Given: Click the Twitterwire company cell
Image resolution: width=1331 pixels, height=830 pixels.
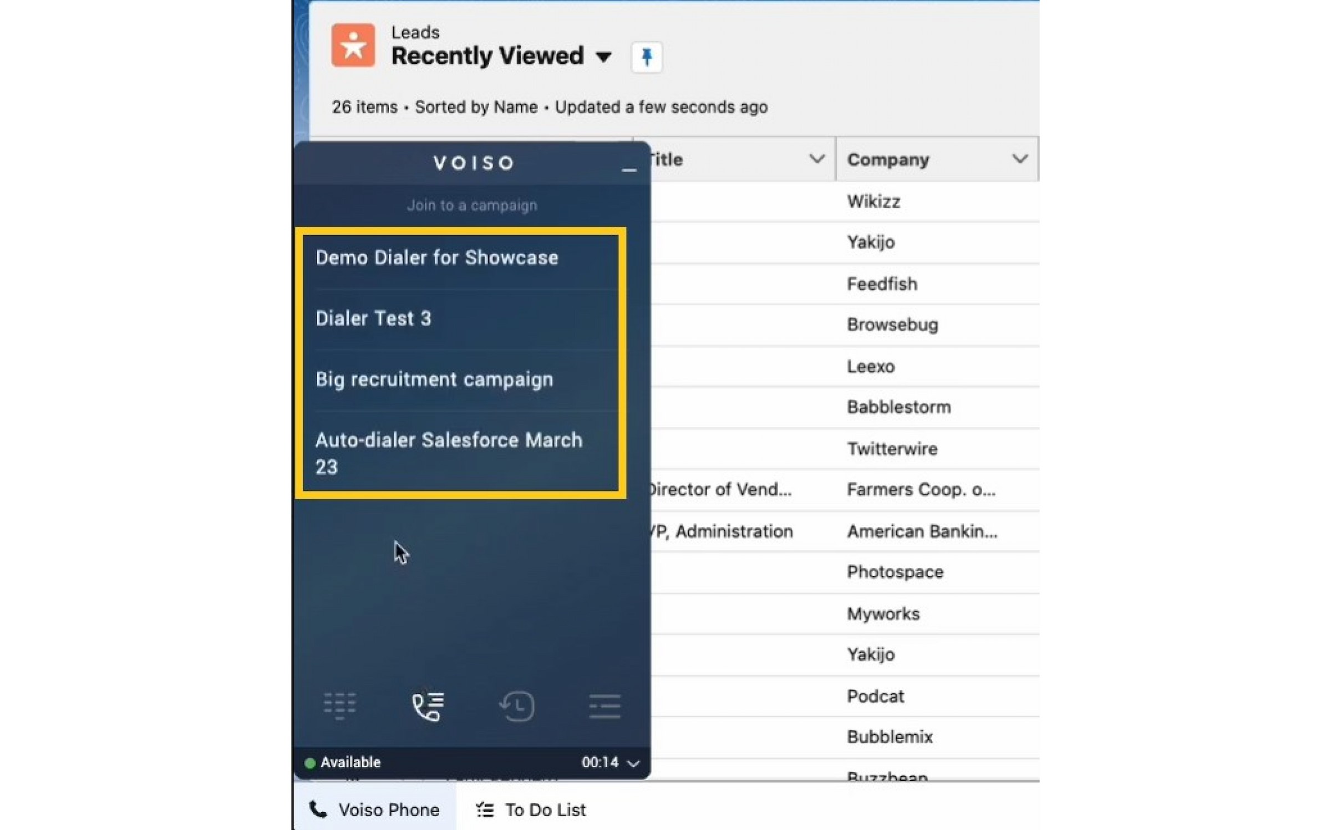Looking at the screenshot, I should coord(892,448).
